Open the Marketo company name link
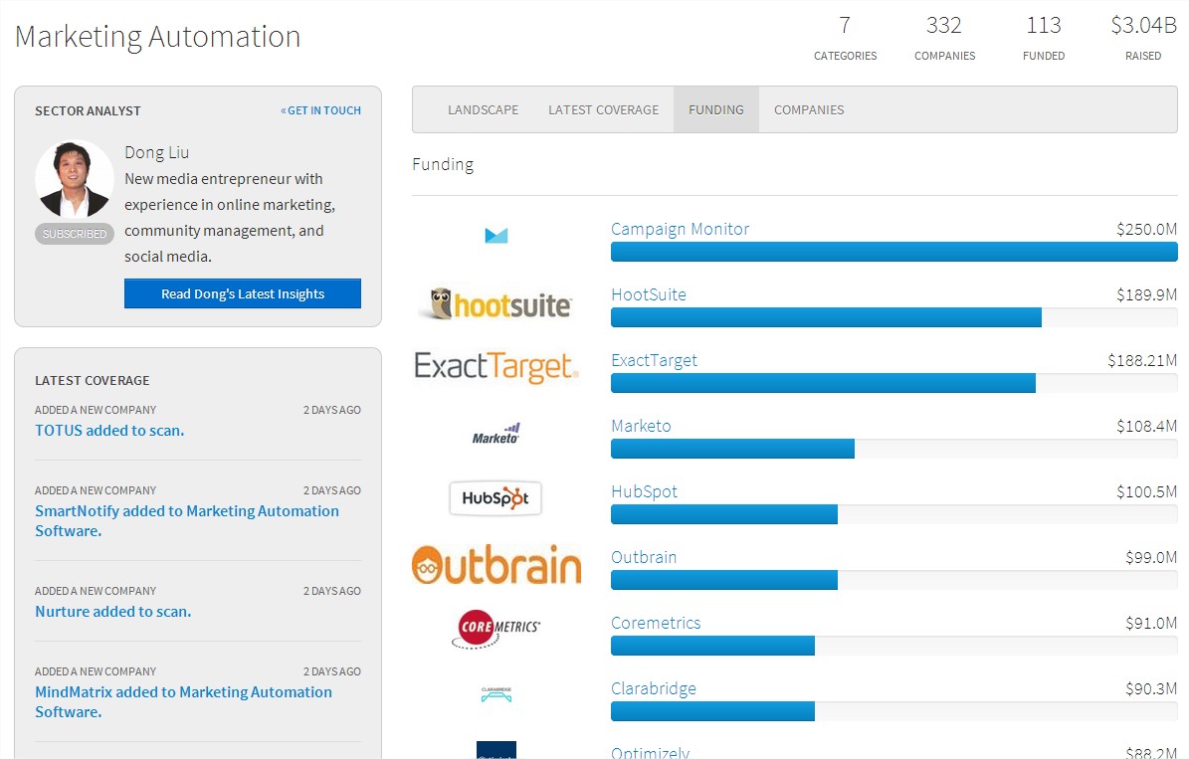The height and width of the screenshot is (759, 1189). click(641, 426)
